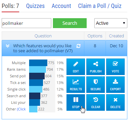Switch to the Quizzes tab
The width and height of the screenshot is (129, 121).
tap(35, 6)
